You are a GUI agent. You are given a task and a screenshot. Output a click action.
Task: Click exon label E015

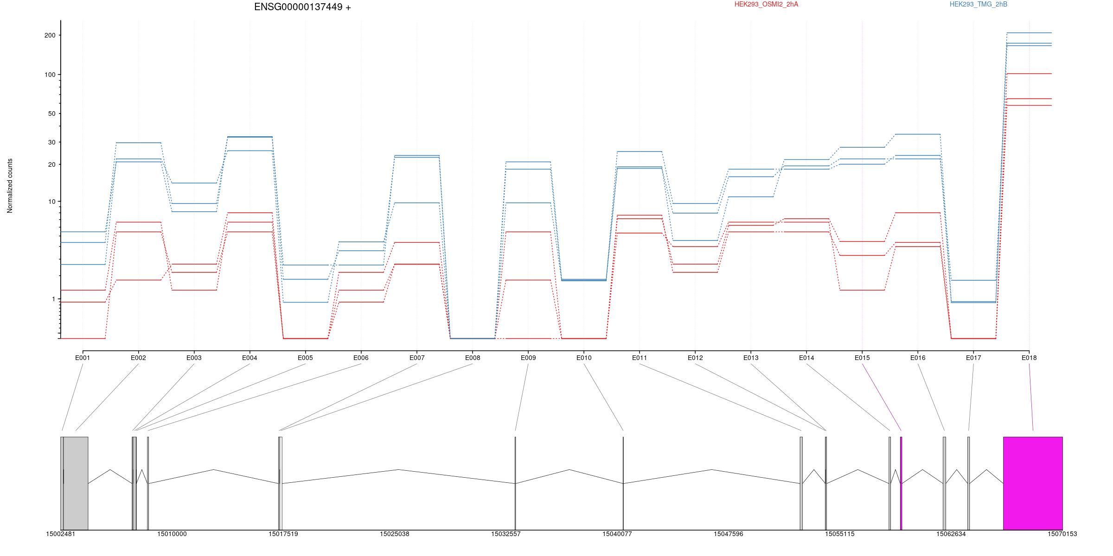[862, 358]
